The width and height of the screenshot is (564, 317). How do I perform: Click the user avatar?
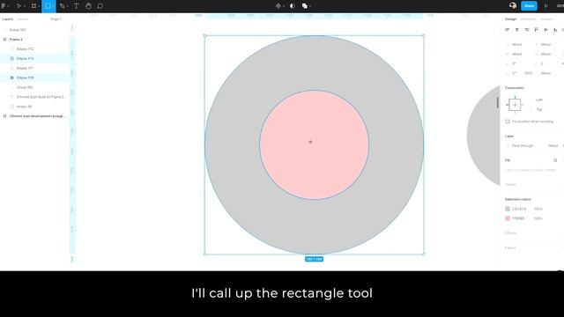pos(513,6)
